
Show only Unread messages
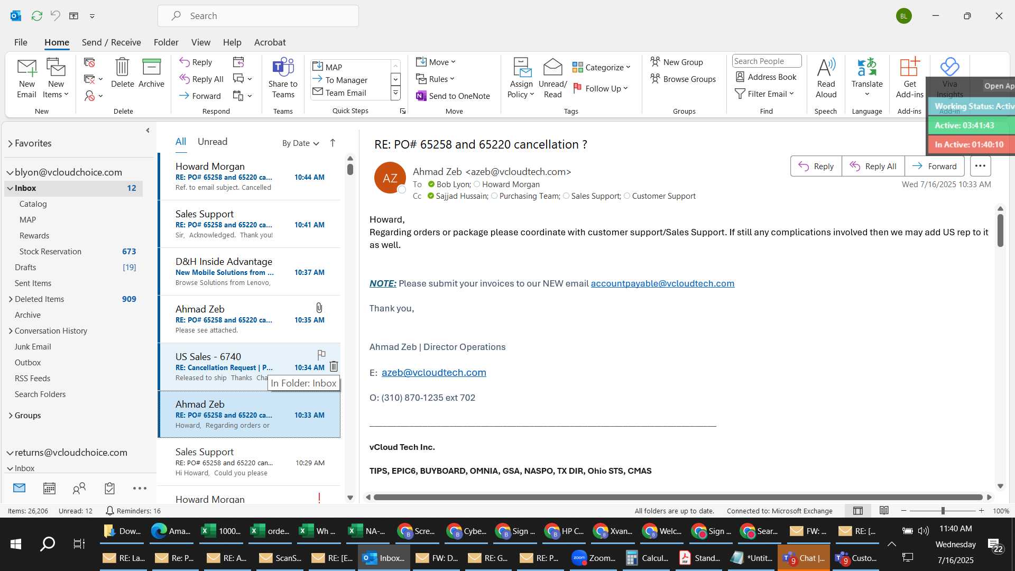(x=213, y=142)
